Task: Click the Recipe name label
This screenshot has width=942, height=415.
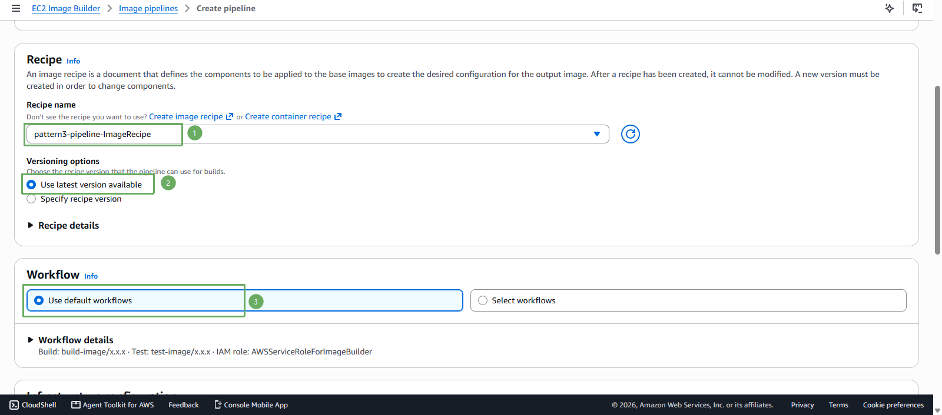Action: coord(51,105)
